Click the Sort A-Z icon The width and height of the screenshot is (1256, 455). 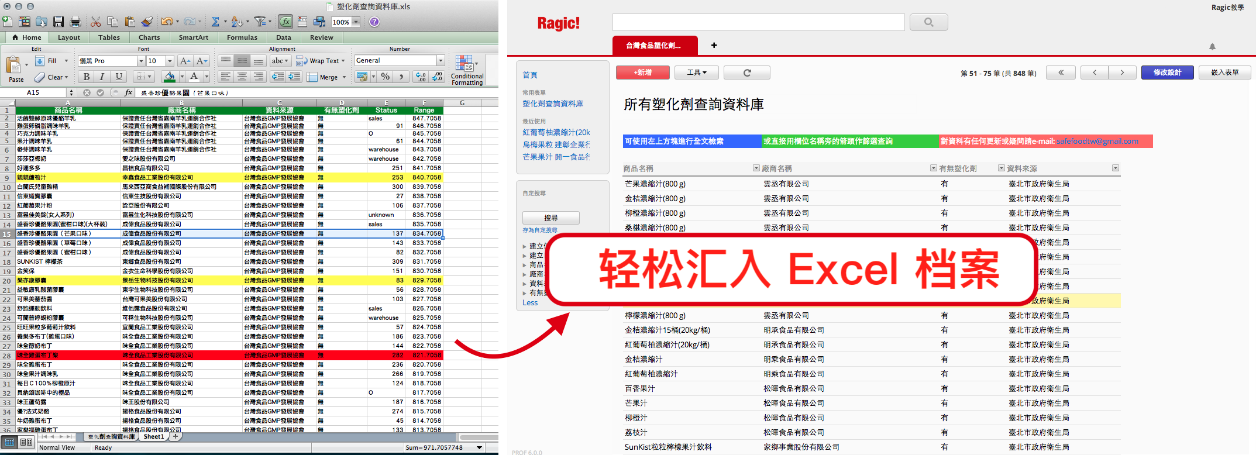tap(236, 22)
